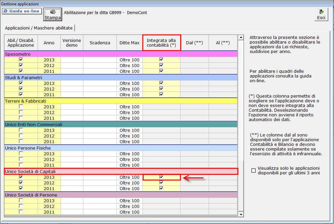
Task: Open the Guida on-line help
Action: point(22,11)
